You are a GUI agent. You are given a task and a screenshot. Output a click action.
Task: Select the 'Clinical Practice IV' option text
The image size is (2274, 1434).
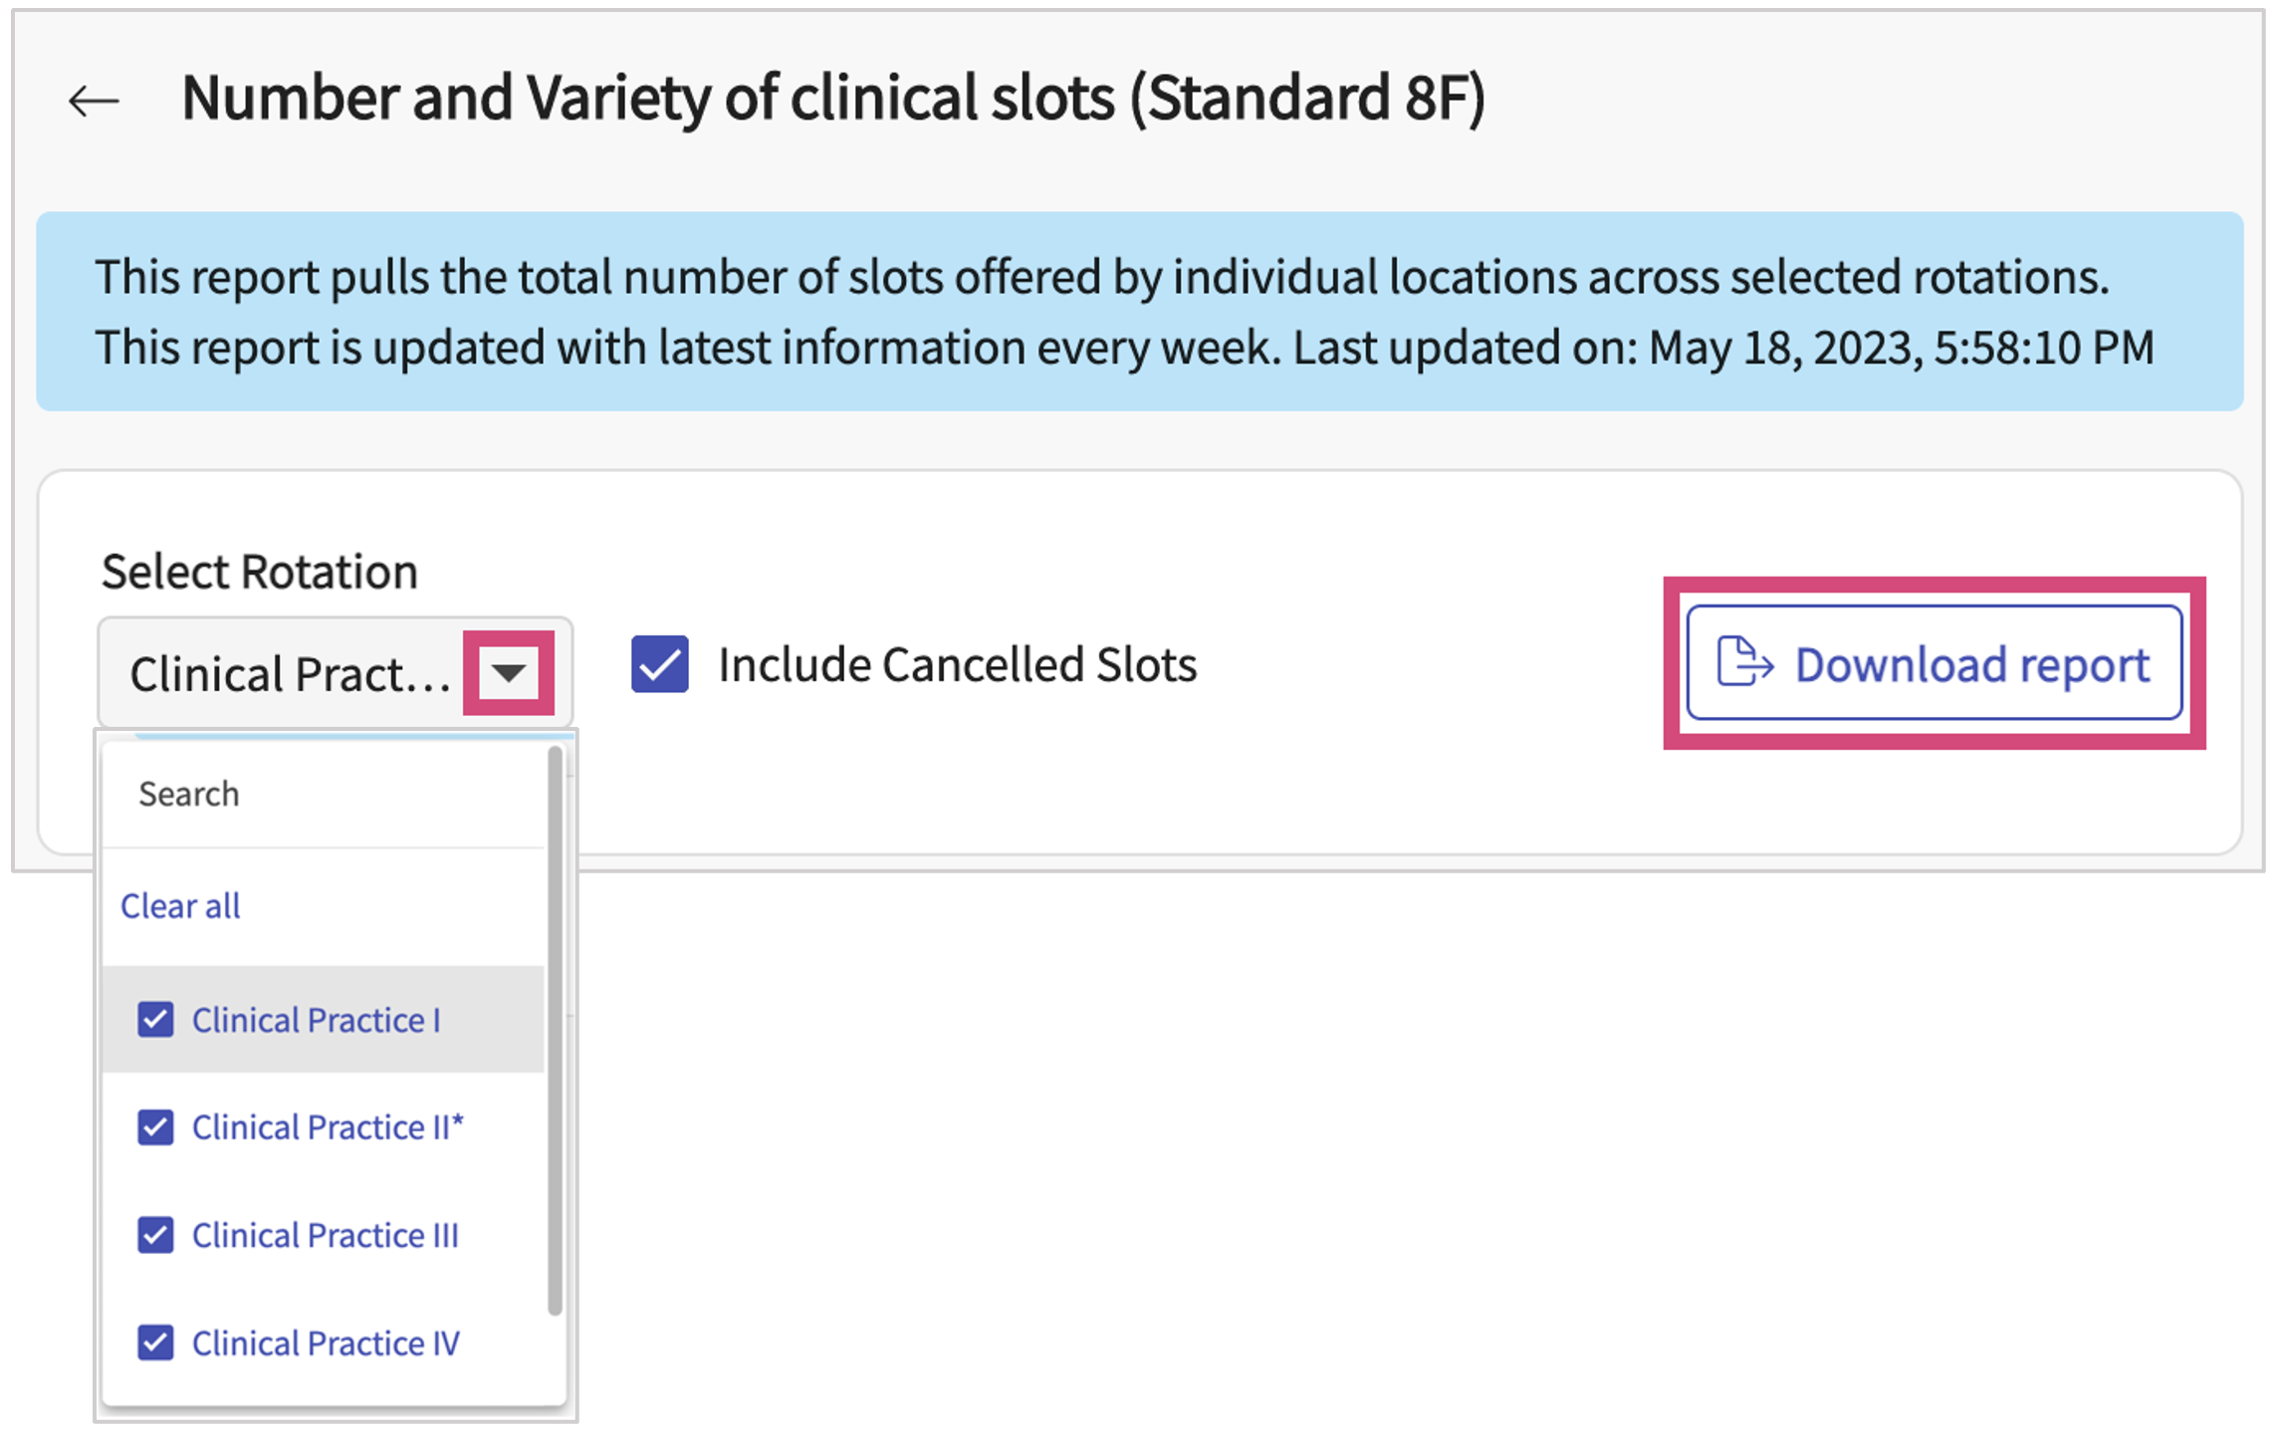point(326,1342)
